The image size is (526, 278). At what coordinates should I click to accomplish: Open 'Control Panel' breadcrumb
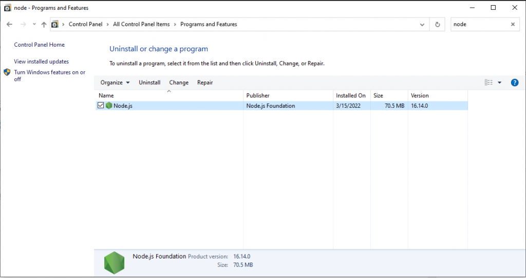click(86, 24)
